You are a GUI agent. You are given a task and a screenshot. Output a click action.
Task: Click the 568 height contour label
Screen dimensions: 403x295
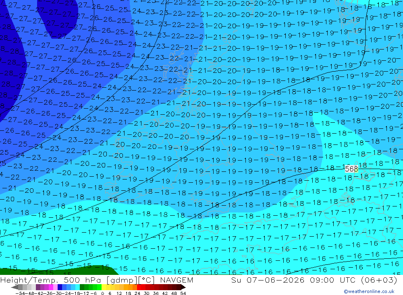click(351, 169)
